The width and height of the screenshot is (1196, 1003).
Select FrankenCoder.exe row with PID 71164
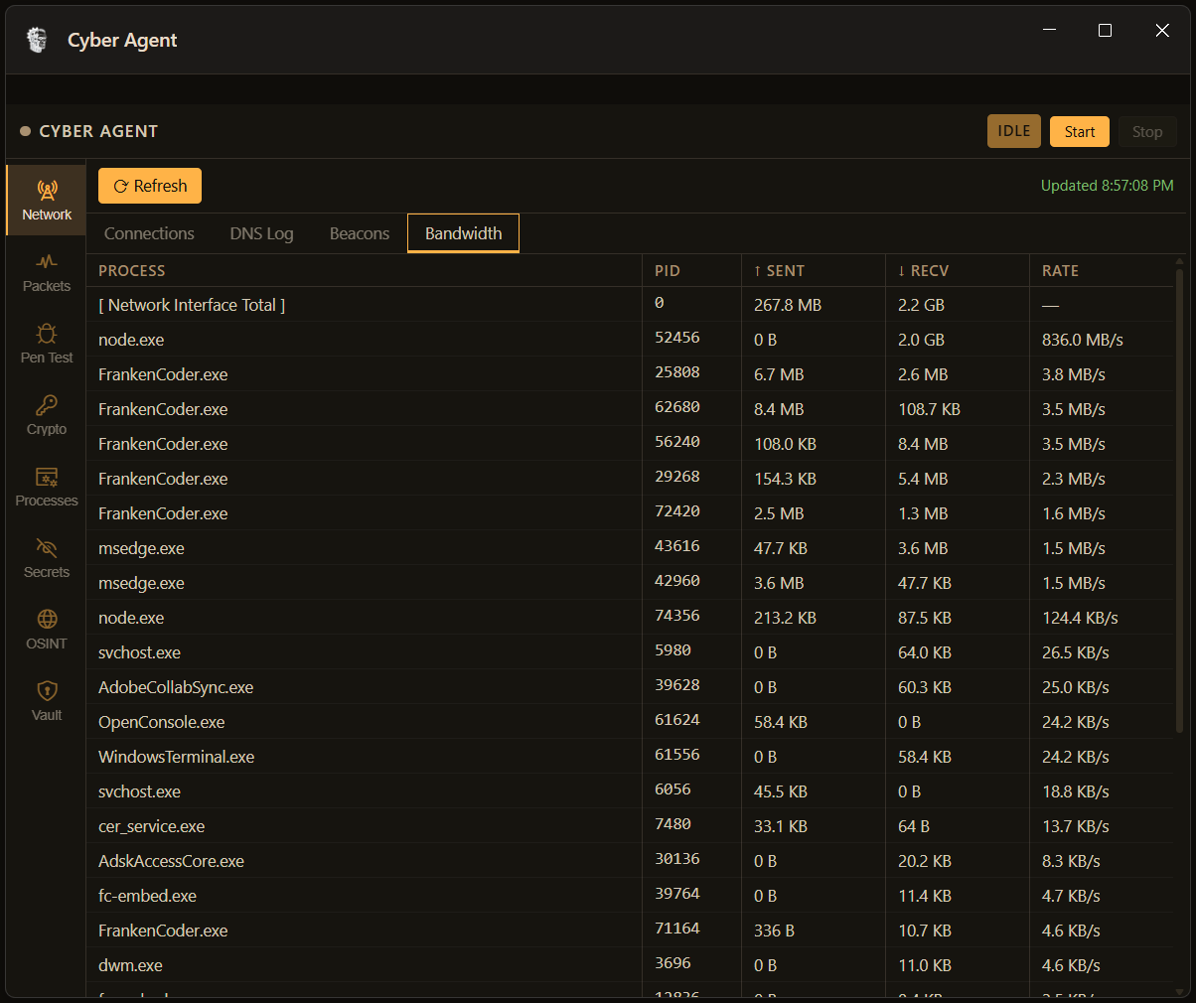coord(630,931)
